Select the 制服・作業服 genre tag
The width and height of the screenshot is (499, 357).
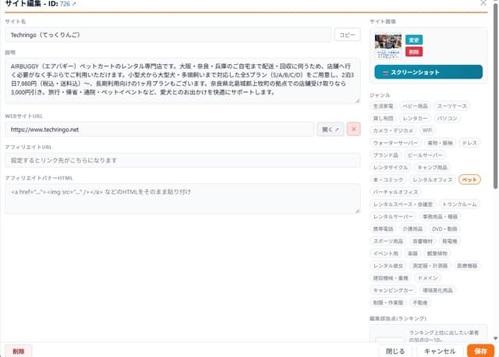388,302
